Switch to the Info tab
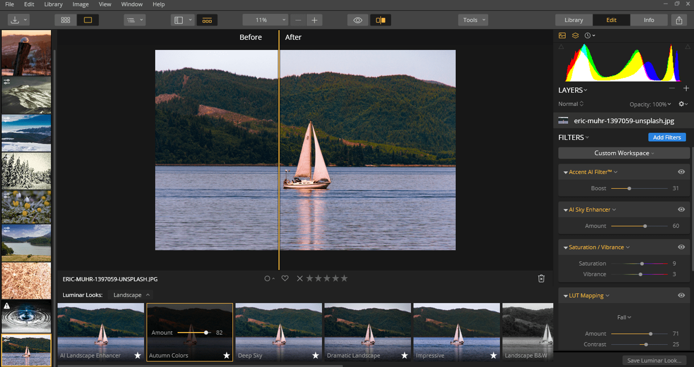The width and height of the screenshot is (694, 367). tap(649, 20)
